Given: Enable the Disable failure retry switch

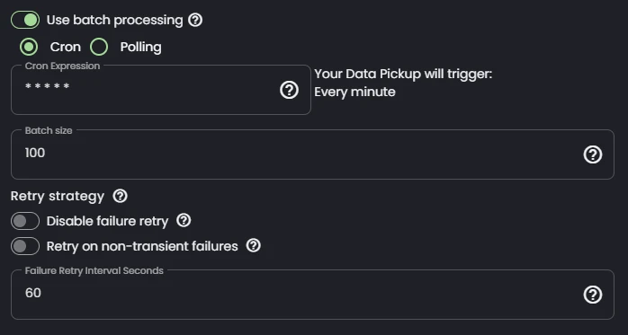Looking at the screenshot, I should tap(25, 221).
